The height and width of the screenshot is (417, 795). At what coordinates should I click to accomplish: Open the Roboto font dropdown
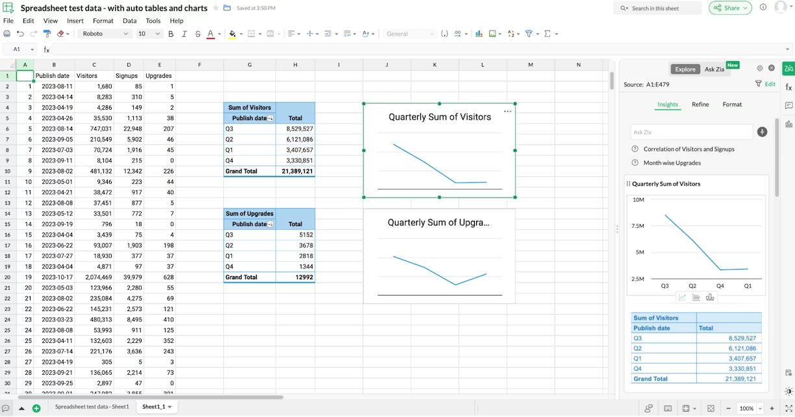point(105,34)
